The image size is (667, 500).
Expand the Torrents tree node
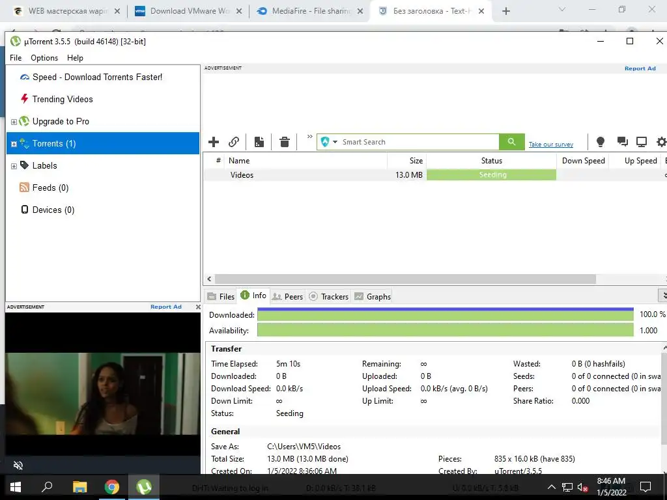[x=14, y=144]
